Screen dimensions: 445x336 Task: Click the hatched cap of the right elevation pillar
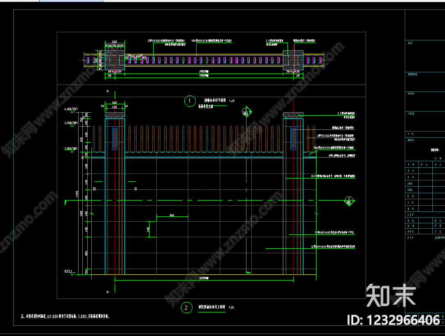point(293,115)
